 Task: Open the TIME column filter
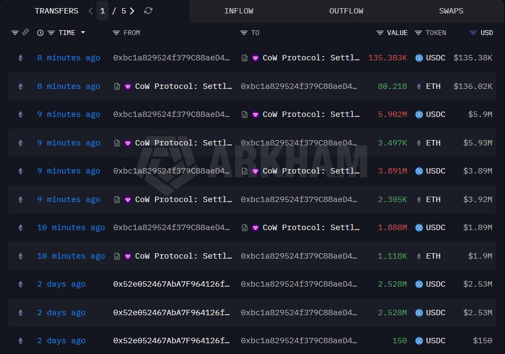pos(51,32)
